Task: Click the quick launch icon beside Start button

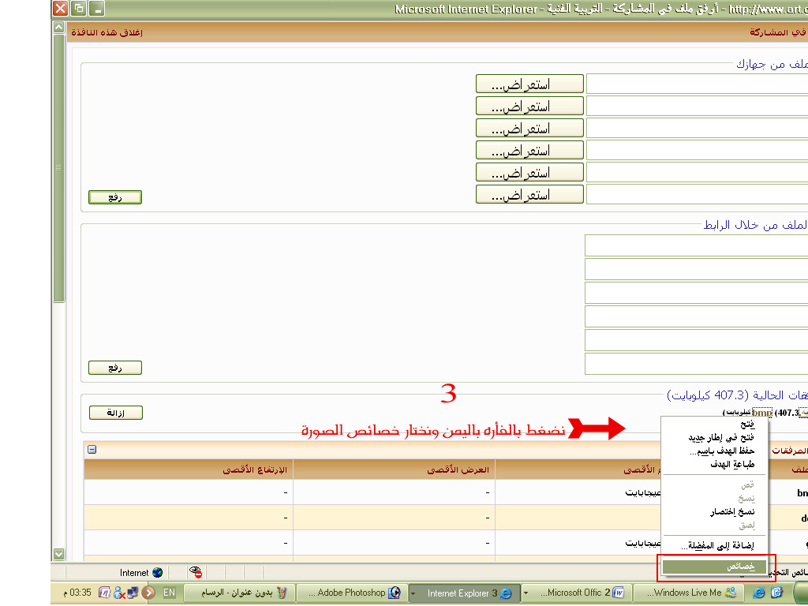Action: (776, 593)
